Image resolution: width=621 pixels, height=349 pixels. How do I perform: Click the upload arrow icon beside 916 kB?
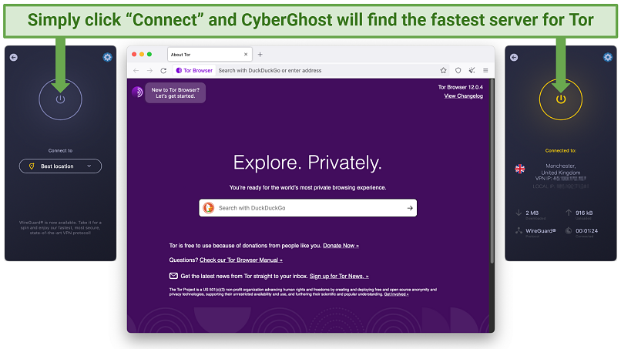[569, 213]
